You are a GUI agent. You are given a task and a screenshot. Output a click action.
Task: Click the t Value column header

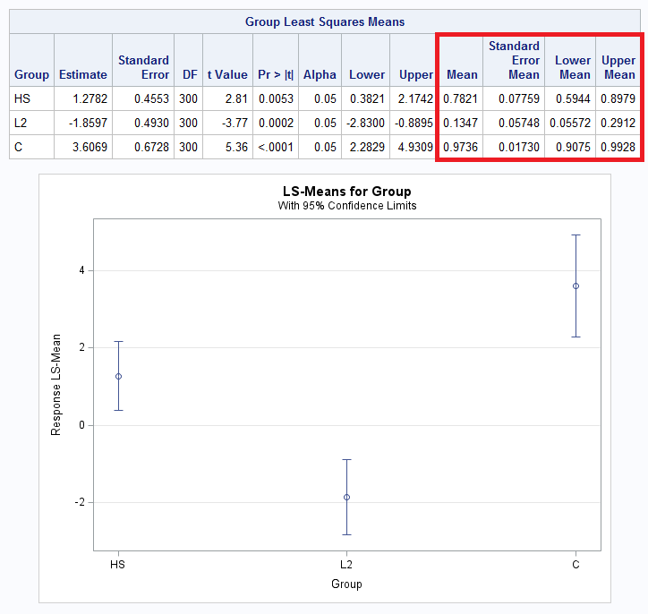pos(227,74)
